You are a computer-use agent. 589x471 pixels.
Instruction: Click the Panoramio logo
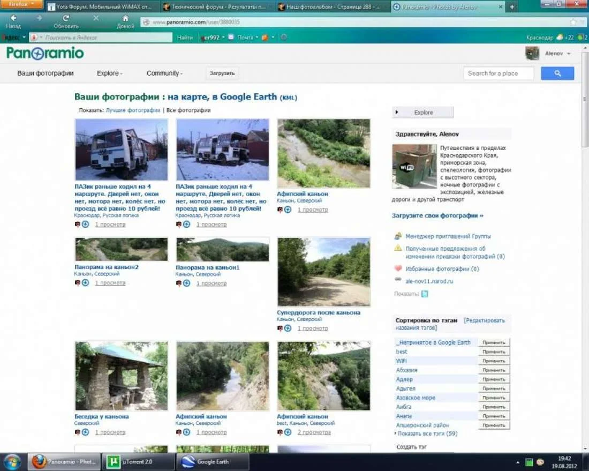point(45,53)
